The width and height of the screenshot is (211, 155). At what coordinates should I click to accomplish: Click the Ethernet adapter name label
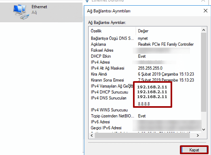click(x=39, y=7)
